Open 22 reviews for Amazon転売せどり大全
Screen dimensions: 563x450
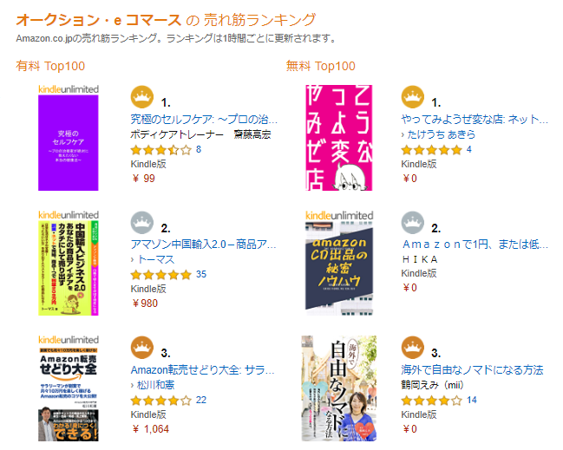pos(201,400)
